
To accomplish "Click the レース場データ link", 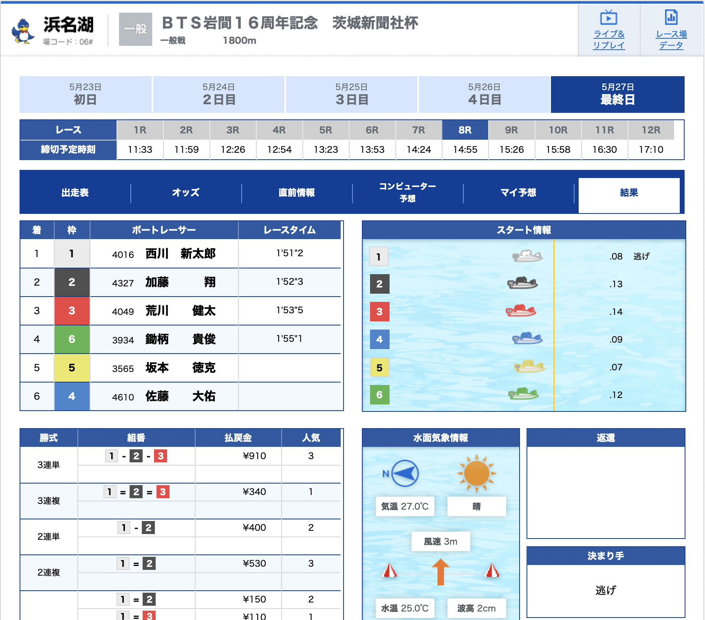I will pyautogui.click(x=671, y=40).
